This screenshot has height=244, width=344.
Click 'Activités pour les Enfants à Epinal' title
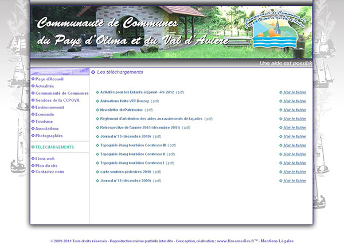coord(137,92)
